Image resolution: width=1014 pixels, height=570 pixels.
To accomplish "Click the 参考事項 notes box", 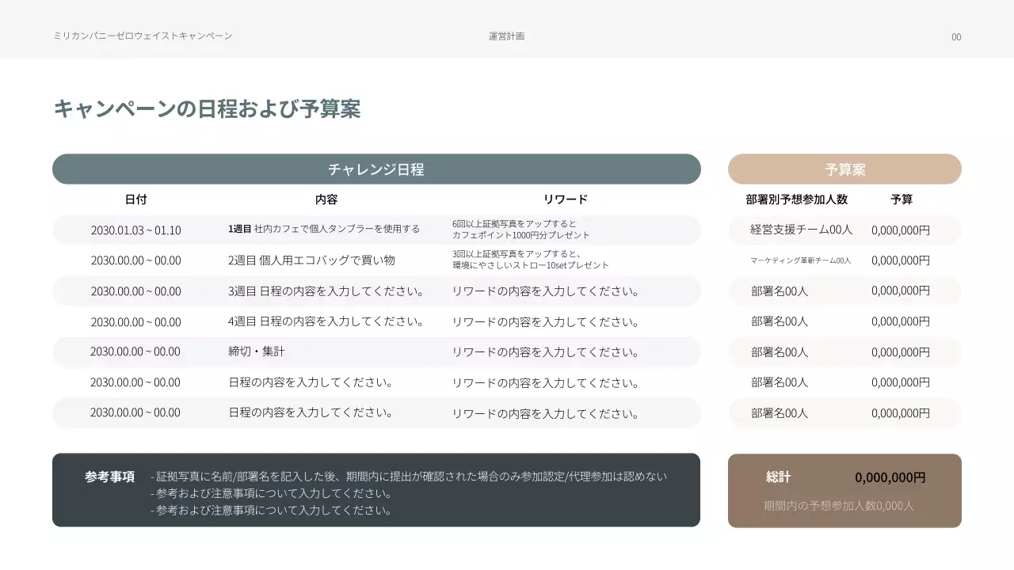I will [x=376, y=490].
